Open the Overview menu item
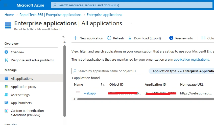Viewport: 214px width, 125px height. [x=18, y=52]
